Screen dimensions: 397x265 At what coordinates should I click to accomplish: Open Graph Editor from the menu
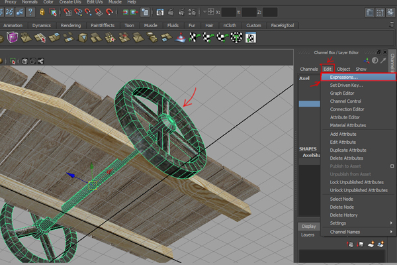(358, 93)
